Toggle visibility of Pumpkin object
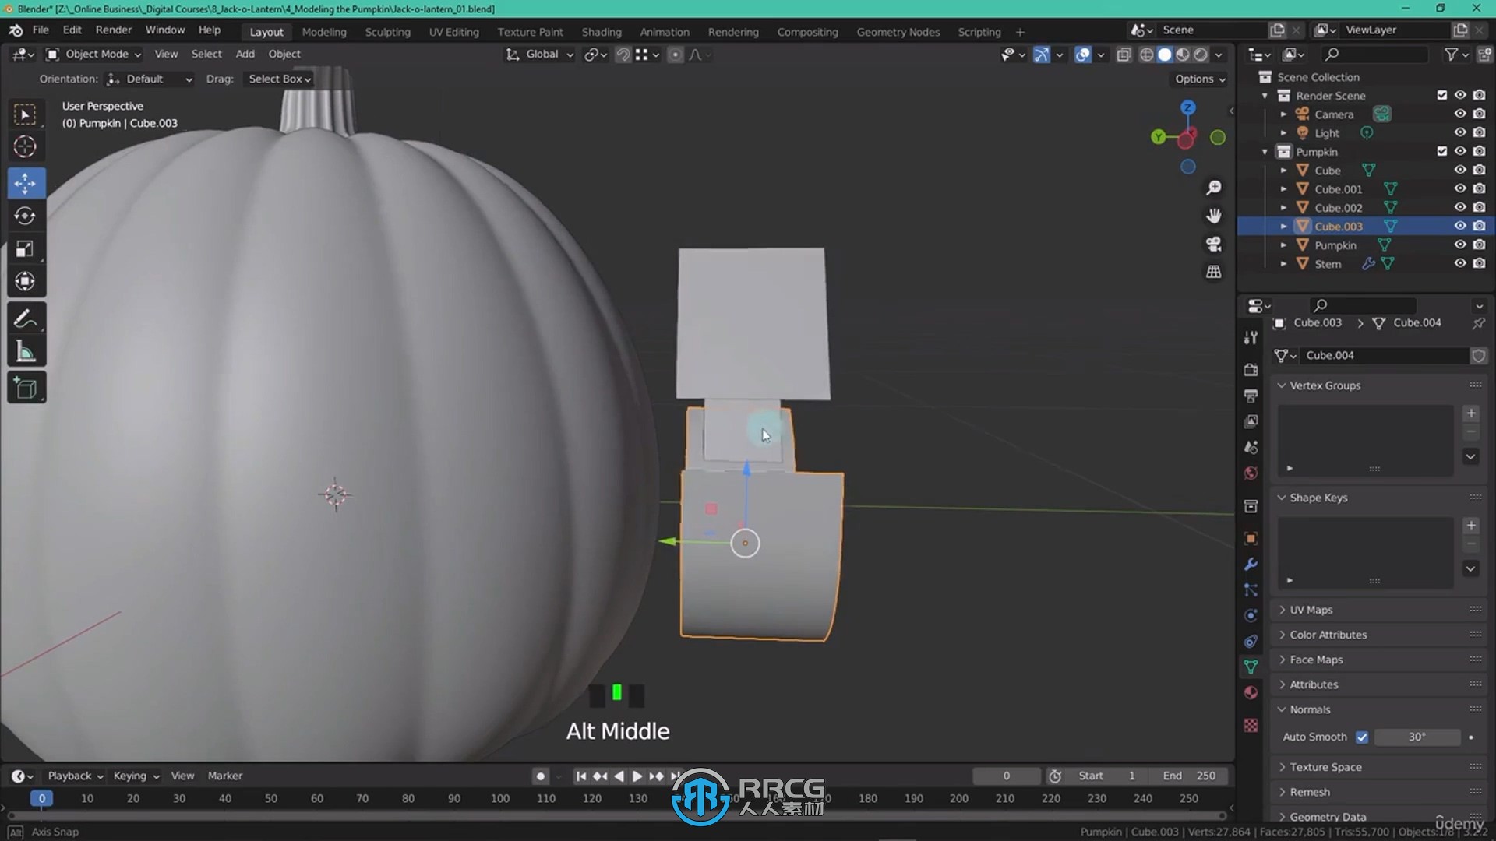The image size is (1496, 841). coord(1459,245)
